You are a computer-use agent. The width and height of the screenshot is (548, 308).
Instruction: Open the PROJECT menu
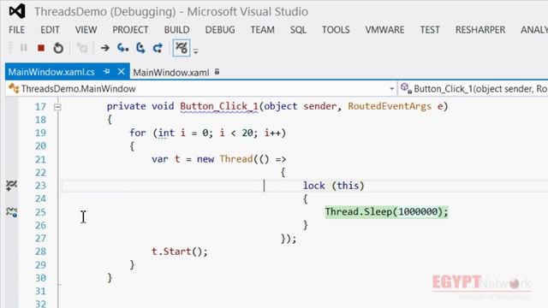[130, 30]
